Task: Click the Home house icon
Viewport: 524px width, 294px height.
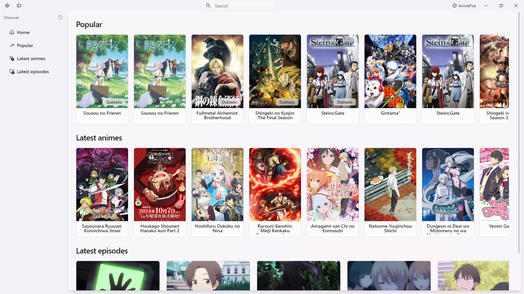Action: 12,32
